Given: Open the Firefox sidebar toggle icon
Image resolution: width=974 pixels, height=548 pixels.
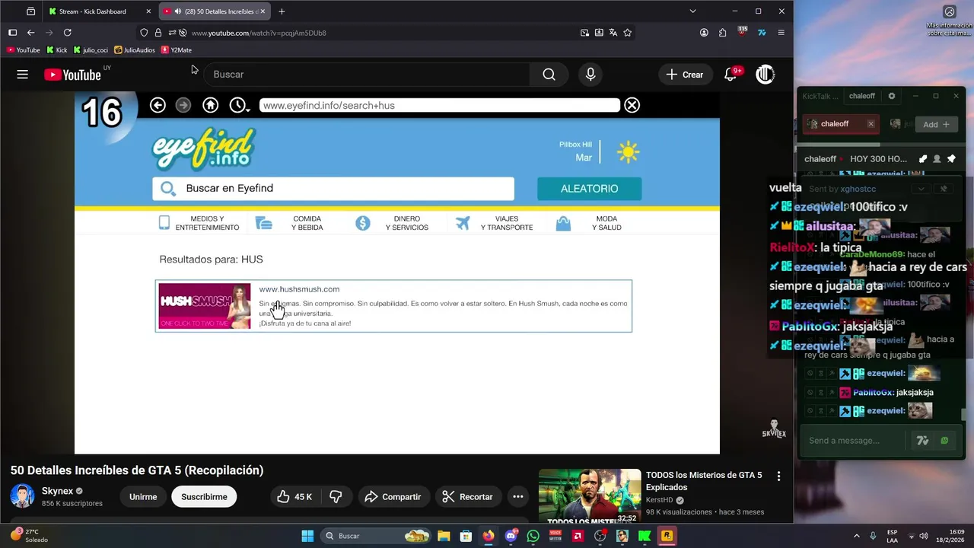Looking at the screenshot, I should pyautogui.click(x=12, y=33).
